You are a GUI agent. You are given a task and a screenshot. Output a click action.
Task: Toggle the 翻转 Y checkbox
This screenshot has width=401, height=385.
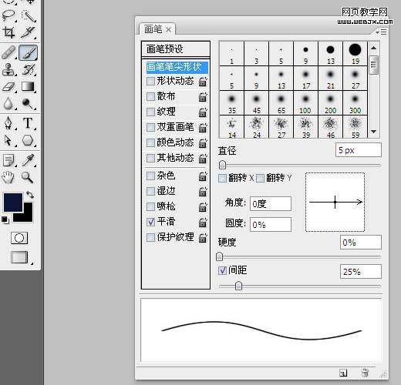pos(260,178)
